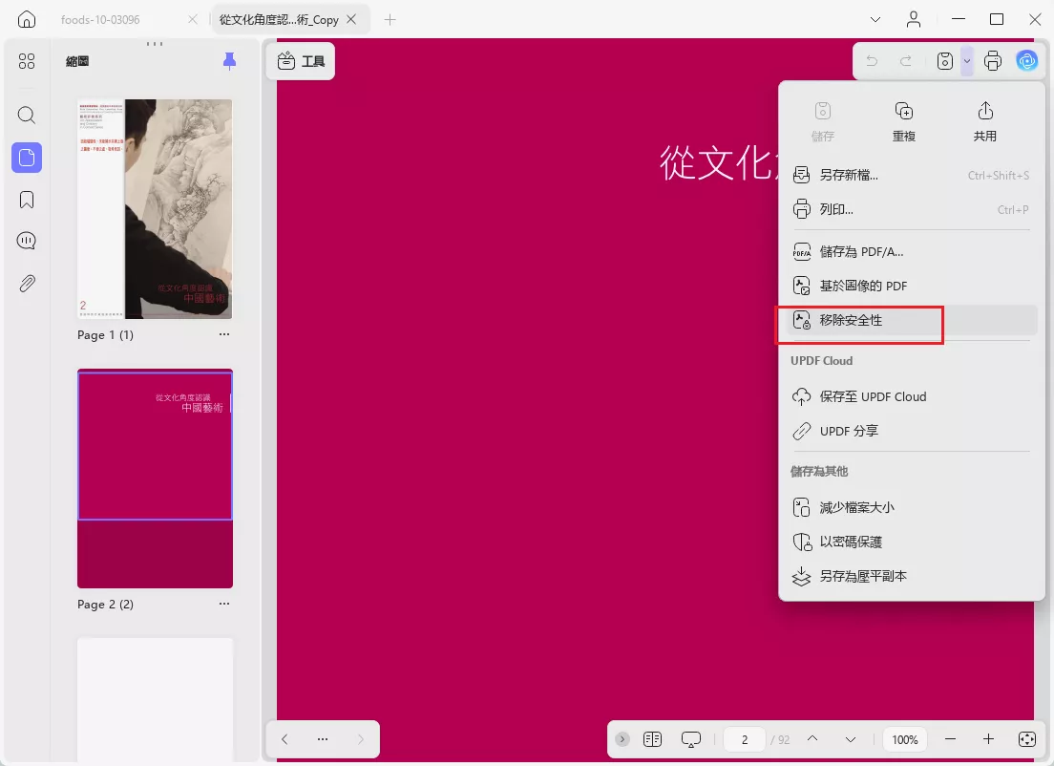Select the bookmarks icon in the sidebar
Screen dimensions: 1054x766
26,200
